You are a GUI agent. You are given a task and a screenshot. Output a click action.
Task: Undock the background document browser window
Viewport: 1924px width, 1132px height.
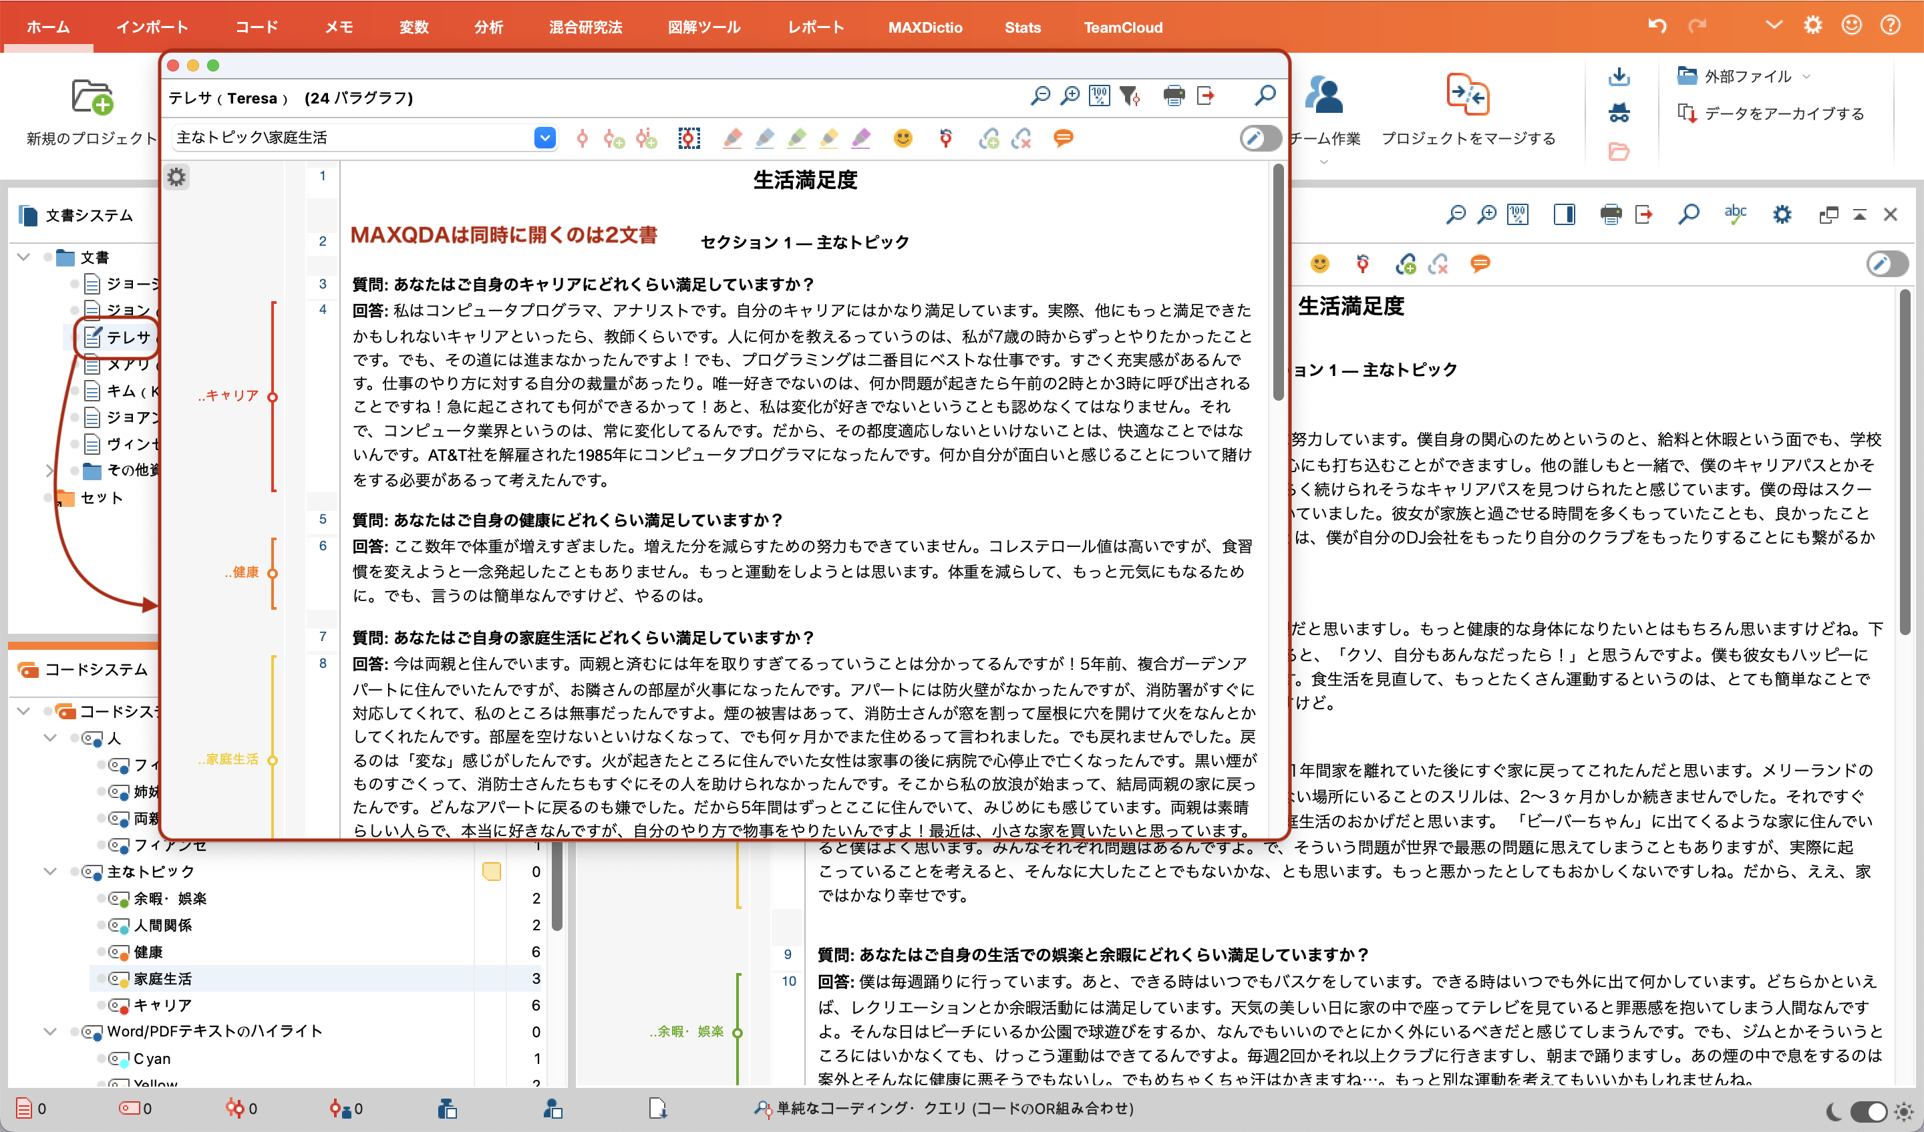tap(1828, 215)
